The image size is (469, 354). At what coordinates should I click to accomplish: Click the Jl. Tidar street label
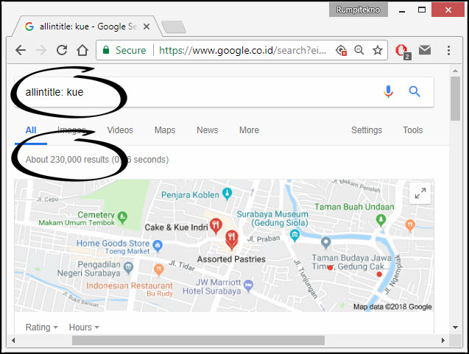pyautogui.click(x=182, y=265)
